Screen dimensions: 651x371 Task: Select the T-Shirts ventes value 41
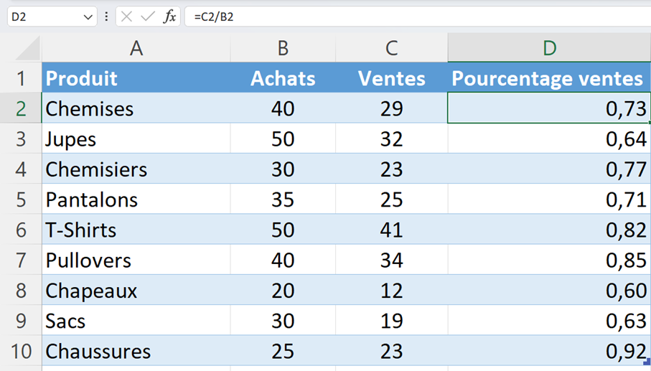point(391,230)
